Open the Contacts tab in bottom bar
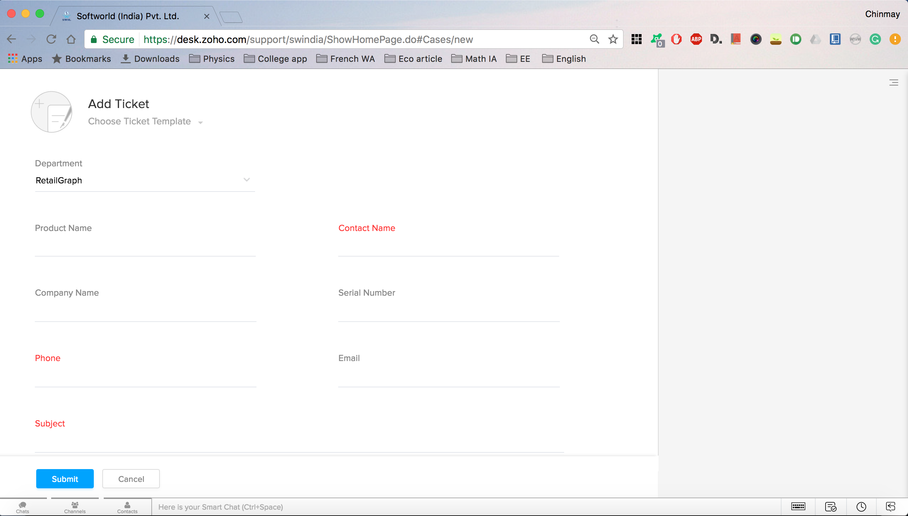Viewport: 908px width, 516px height. [x=127, y=507]
